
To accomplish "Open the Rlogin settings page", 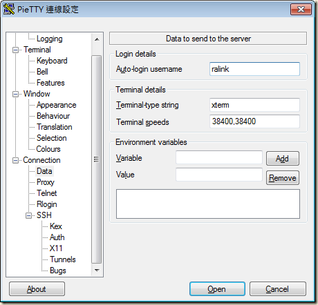I will click(46, 204).
